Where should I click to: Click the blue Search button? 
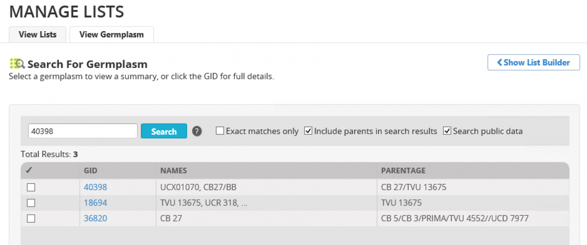[164, 131]
